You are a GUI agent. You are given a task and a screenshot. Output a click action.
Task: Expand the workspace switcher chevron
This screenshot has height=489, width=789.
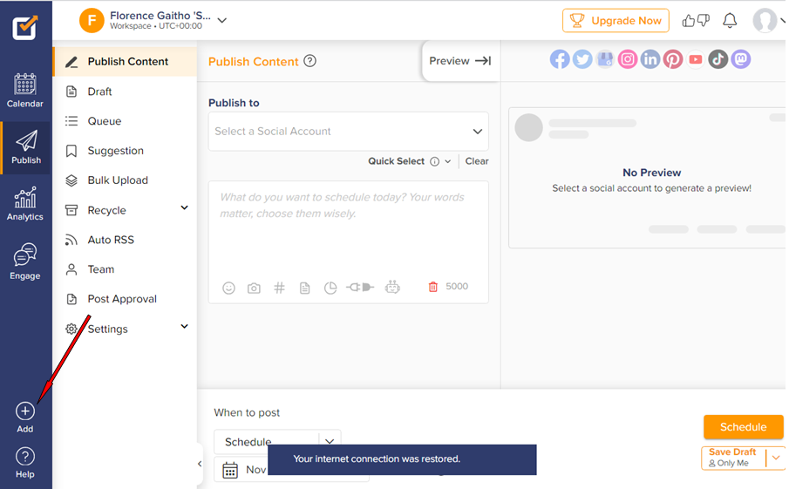coord(222,21)
